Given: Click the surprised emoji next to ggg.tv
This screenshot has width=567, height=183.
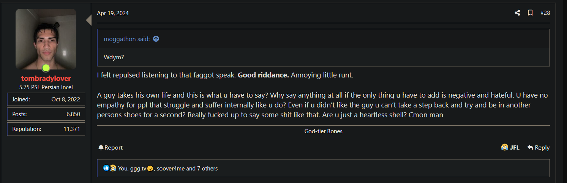Looking at the screenshot, I should [x=150, y=169].
